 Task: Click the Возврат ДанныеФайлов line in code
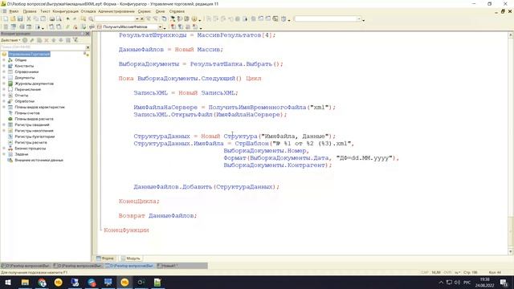click(x=157, y=216)
